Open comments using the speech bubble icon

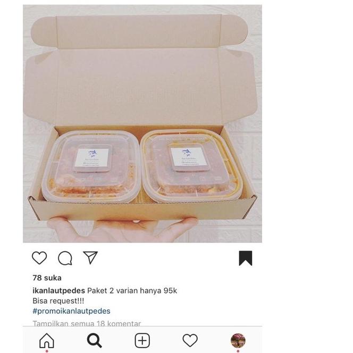(65, 258)
